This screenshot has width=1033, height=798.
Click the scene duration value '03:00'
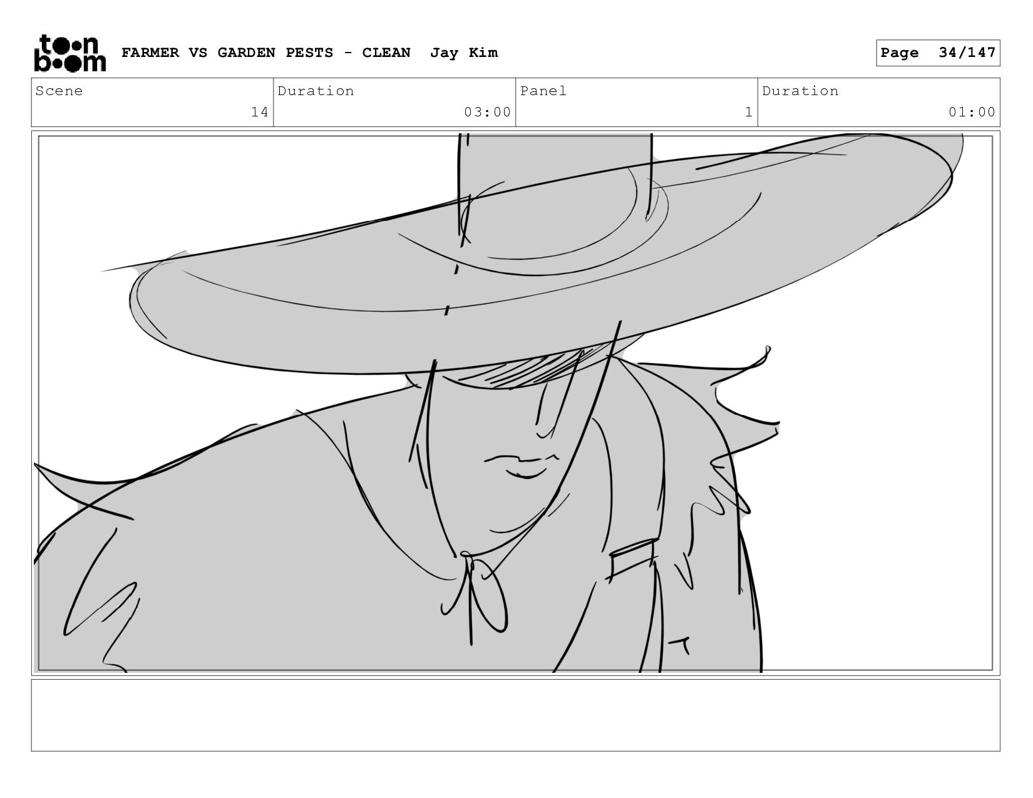coord(487,112)
